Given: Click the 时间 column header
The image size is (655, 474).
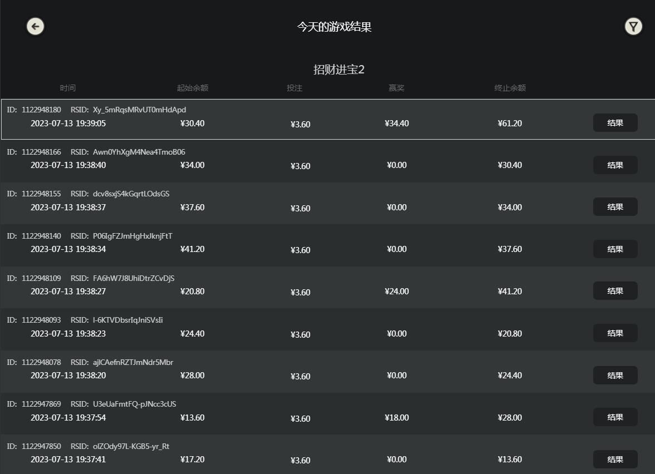Looking at the screenshot, I should click(x=68, y=88).
